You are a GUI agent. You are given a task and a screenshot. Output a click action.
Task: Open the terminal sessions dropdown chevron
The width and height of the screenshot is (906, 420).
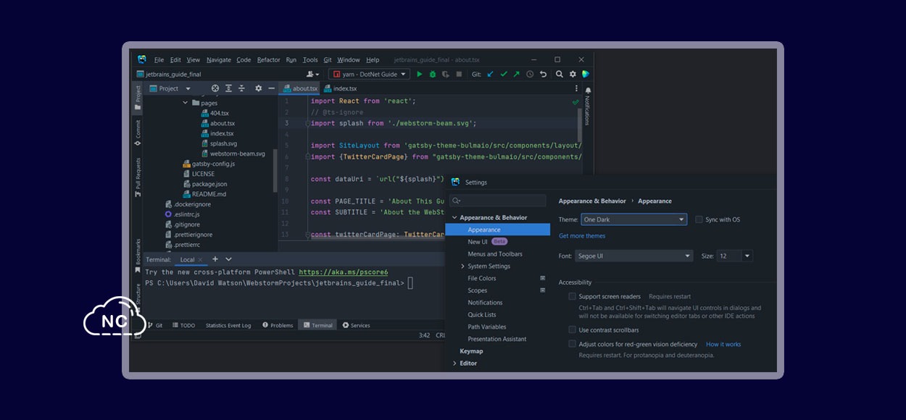coord(228,259)
